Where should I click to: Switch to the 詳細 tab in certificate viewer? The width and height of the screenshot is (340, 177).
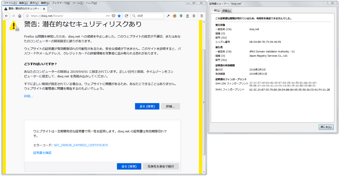[x=227, y=11]
